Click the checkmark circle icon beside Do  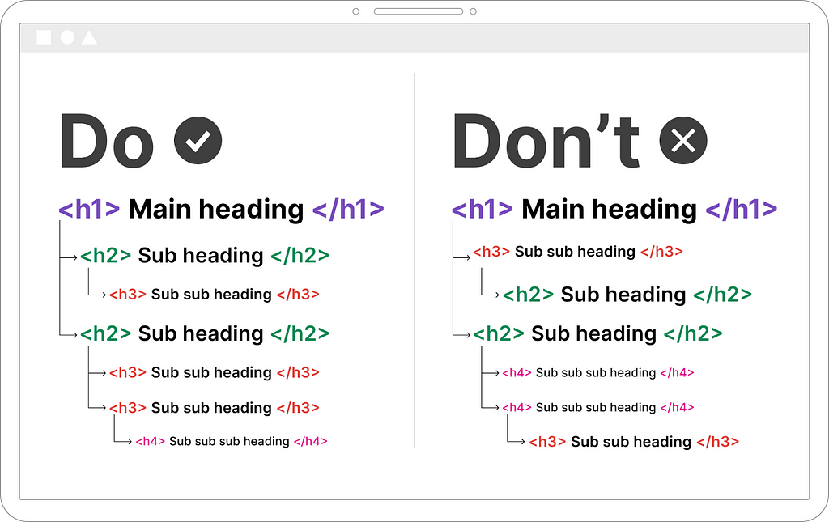tap(198, 141)
